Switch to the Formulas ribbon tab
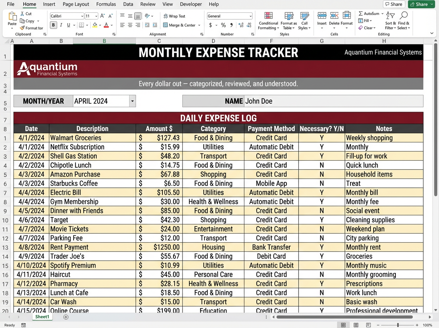The height and width of the screenshot is (328, 439). tap(106, 4)
